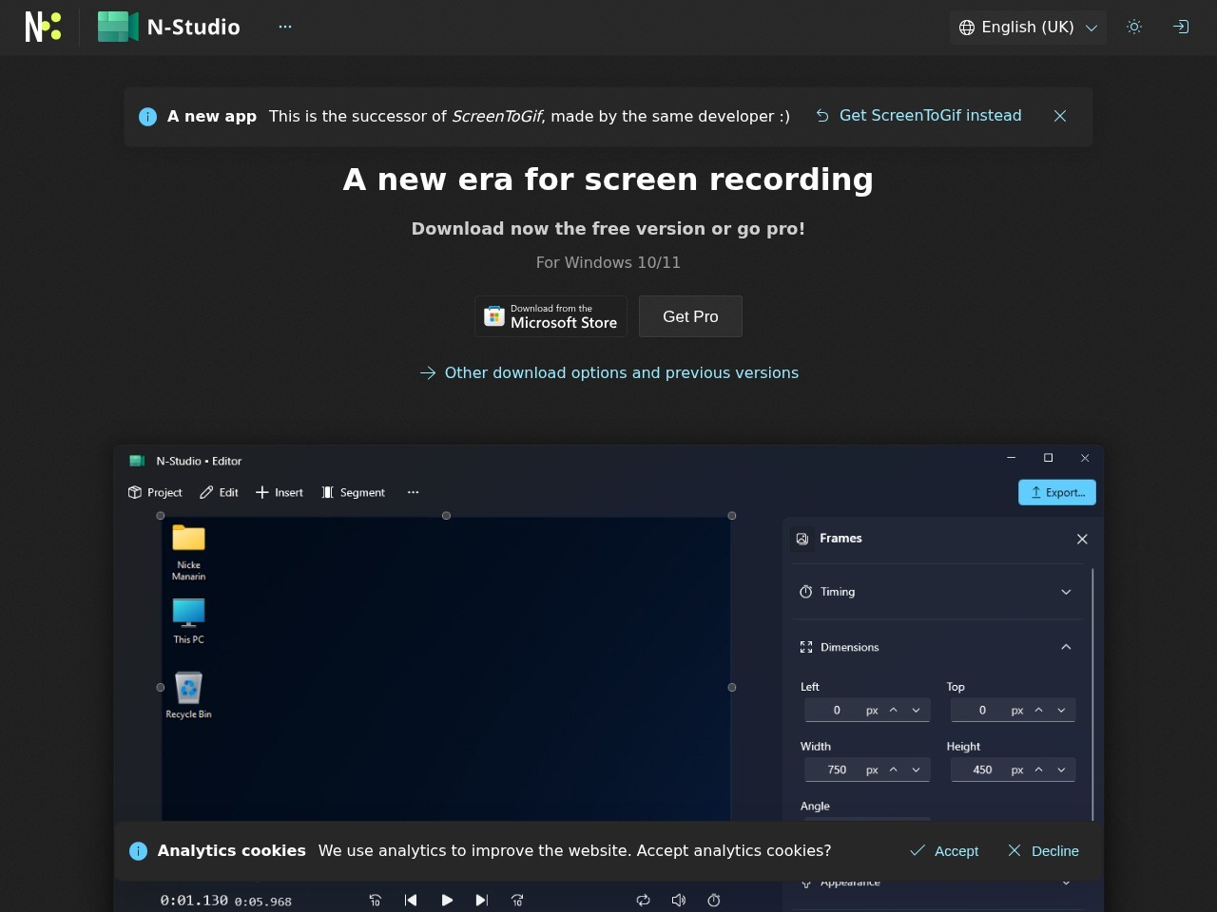Go to the previous frame
The height and width of the screenshot is (912, 1217).
tap(411, 901)
